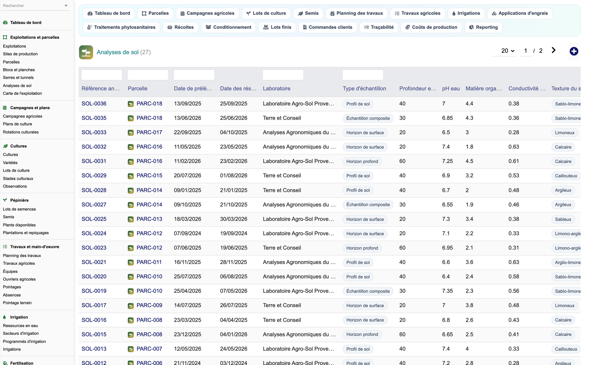Click the Cultures leaf icon in sidebar
Image resolution: width=591 pixels, height=365 pixels.
(x=5, y=146)
